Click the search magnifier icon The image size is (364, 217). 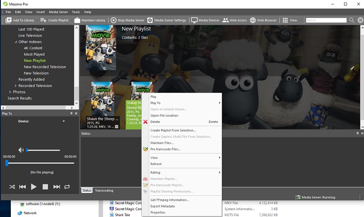352,20
